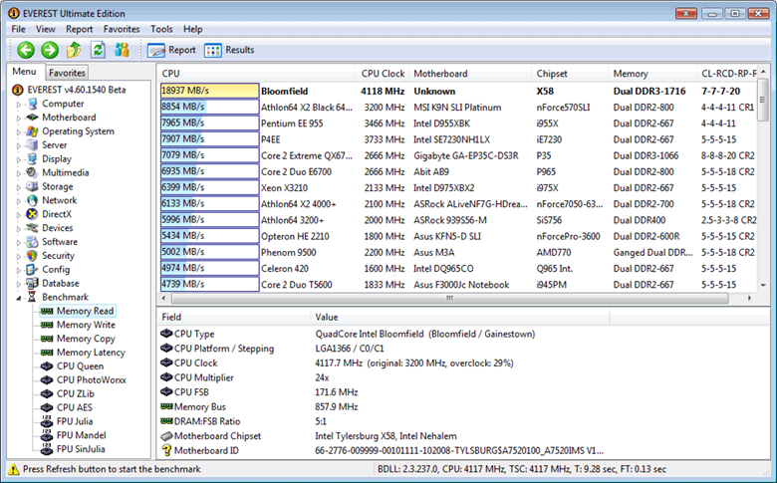
Task: Expand the Display tree node
Action: 19,159
